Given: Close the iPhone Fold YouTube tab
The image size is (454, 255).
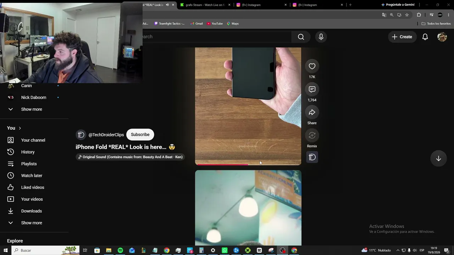Looking at the screenshot, I should (x=173, y=5).
